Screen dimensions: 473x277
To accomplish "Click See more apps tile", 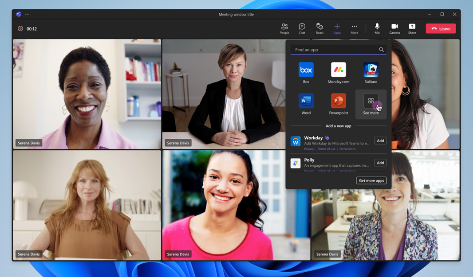I will [x=371, y=104].
